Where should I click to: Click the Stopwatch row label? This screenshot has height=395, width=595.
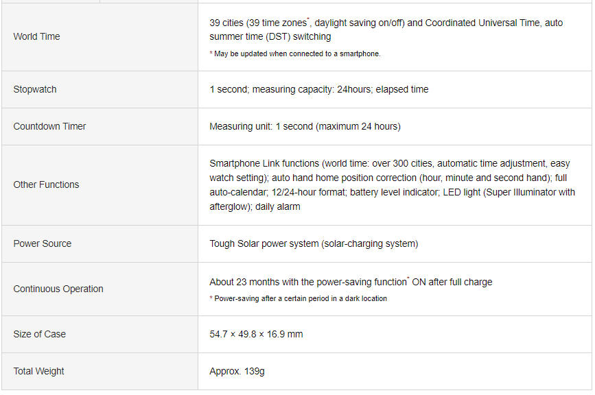click(35, 89)
